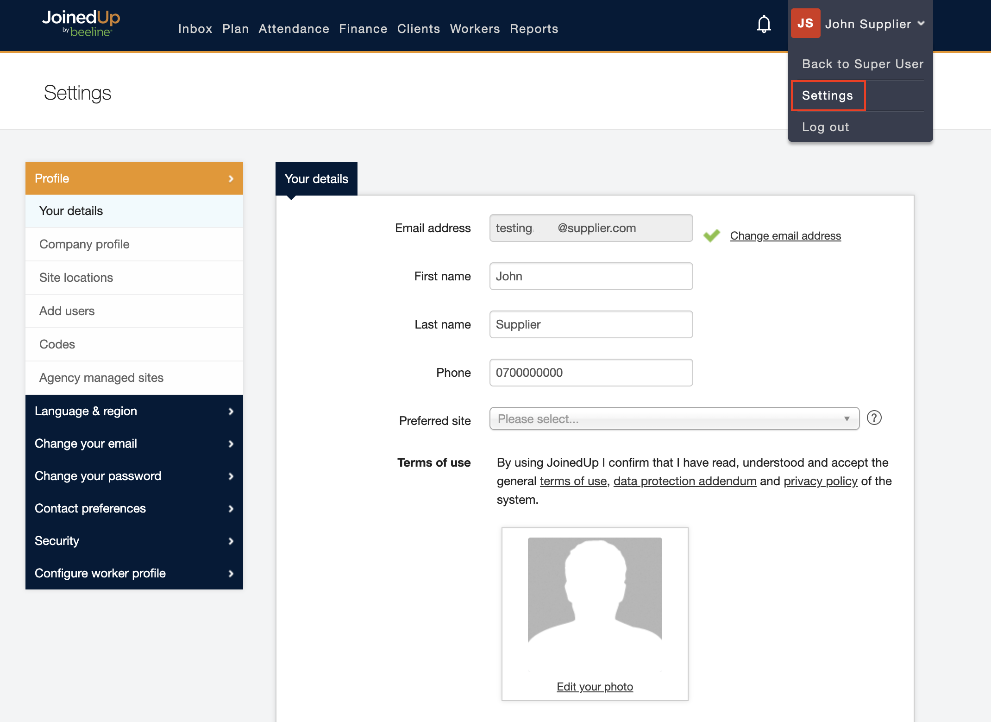
Task: Choose Log out from user menu
Action: coord(825,127)
